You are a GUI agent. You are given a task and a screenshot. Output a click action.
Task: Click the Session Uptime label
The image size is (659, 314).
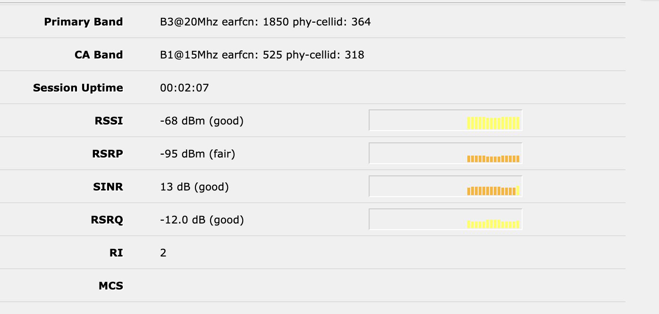tap(78, 88)
